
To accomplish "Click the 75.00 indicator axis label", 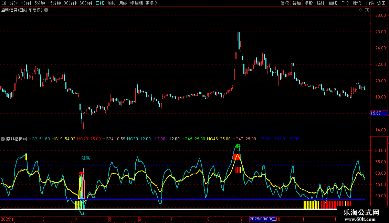I will click(x=380, y=162).
